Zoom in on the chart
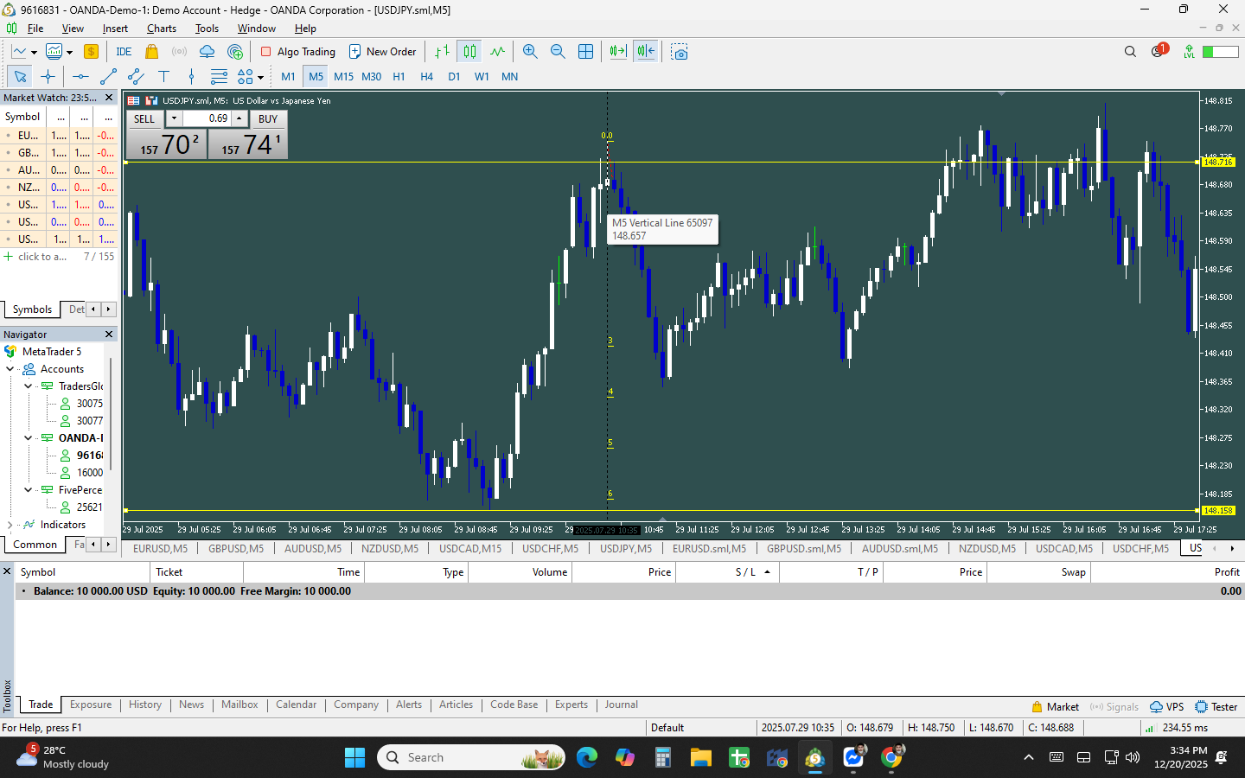The width and height of the screenshot is (1245, 778). tap(530, 52)
